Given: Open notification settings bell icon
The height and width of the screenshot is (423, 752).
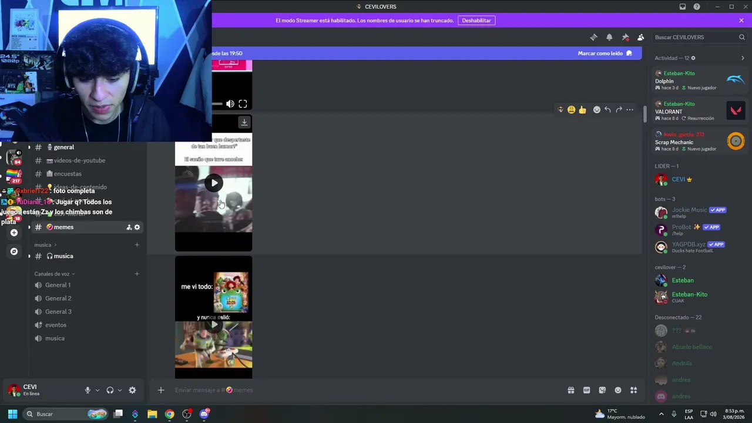Looking at the screenshot, I should [609, 37].
